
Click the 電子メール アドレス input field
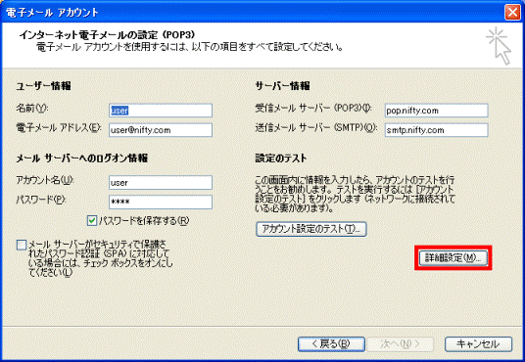point(161,130)
